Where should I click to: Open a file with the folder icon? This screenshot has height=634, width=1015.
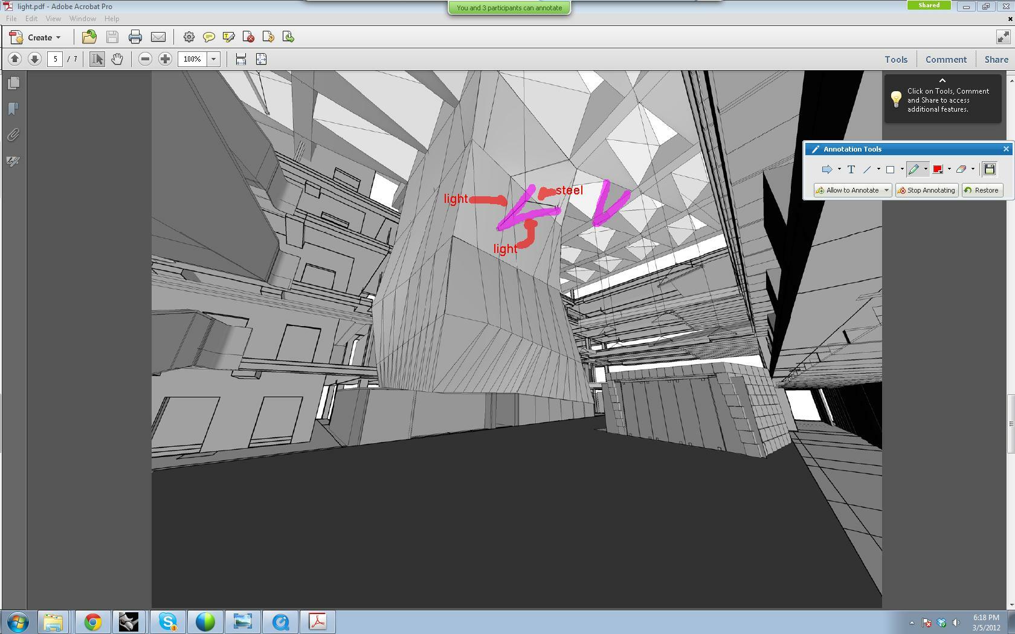tap(89, 37)
